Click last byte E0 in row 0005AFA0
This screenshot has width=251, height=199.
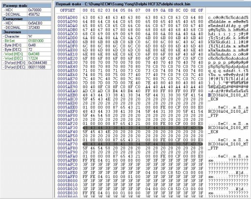[x=201, y=156]
